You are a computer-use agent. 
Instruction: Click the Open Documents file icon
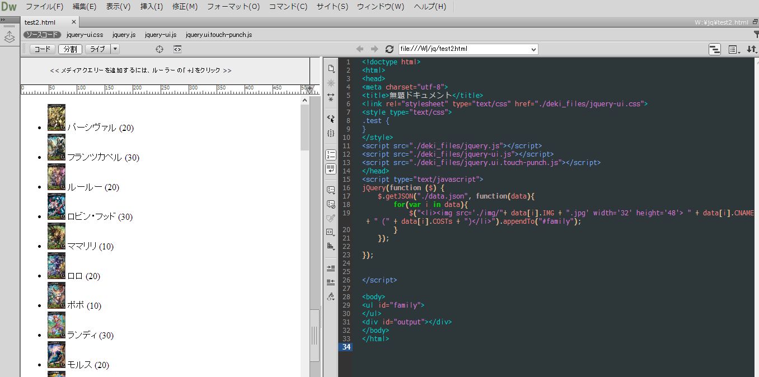[331, 68]
